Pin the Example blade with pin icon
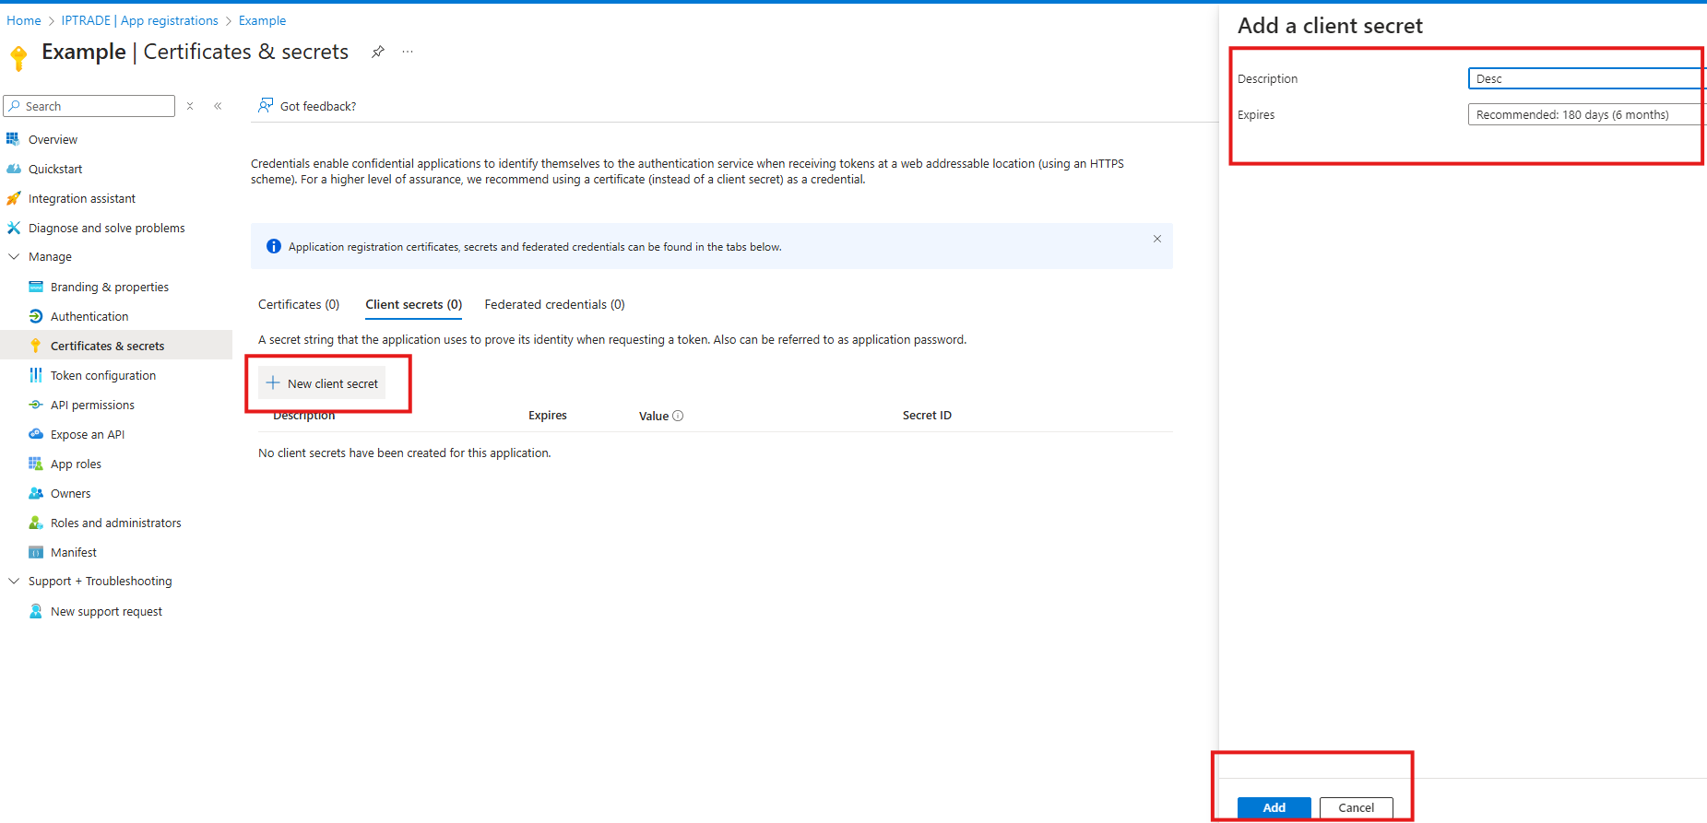Screen dimensions: 1707x823 click(378, 52)
